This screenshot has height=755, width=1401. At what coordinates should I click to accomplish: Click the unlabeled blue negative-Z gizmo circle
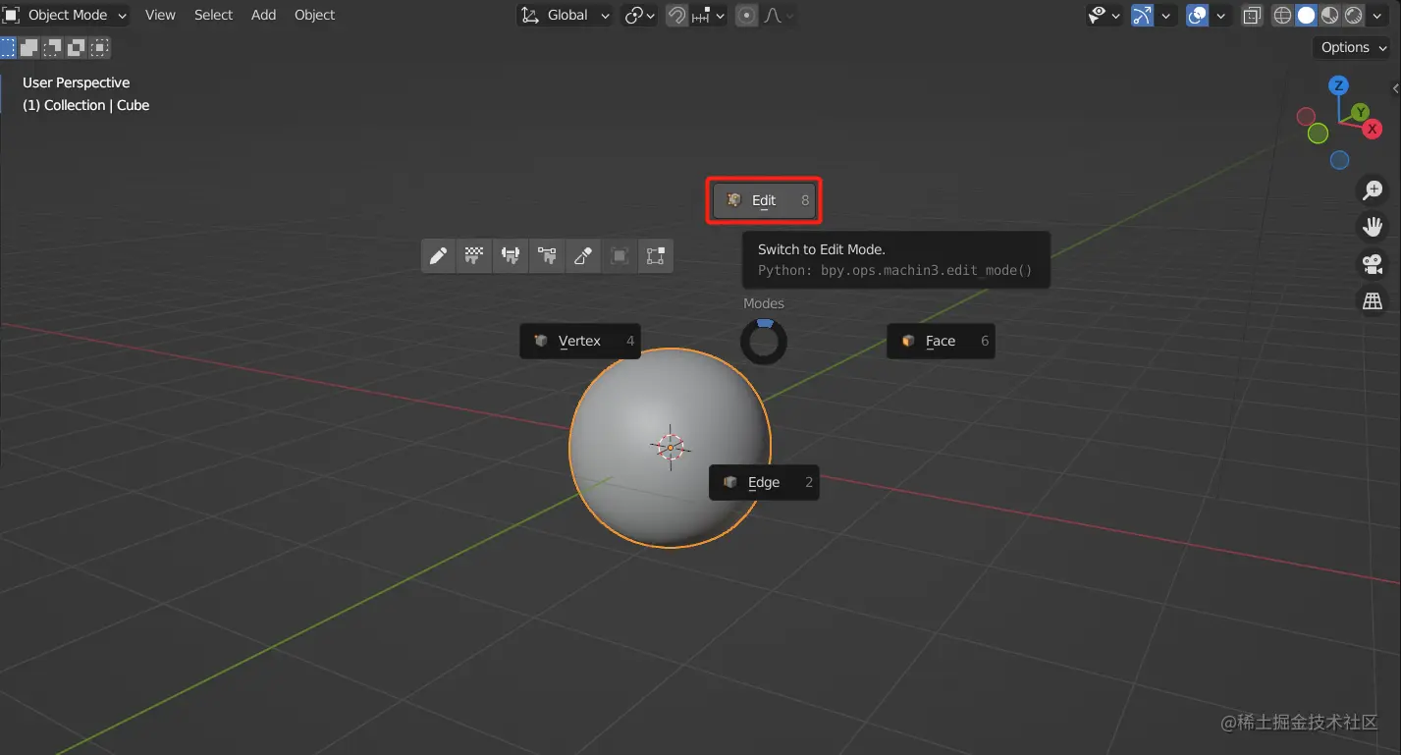[x=1340, y=160]
